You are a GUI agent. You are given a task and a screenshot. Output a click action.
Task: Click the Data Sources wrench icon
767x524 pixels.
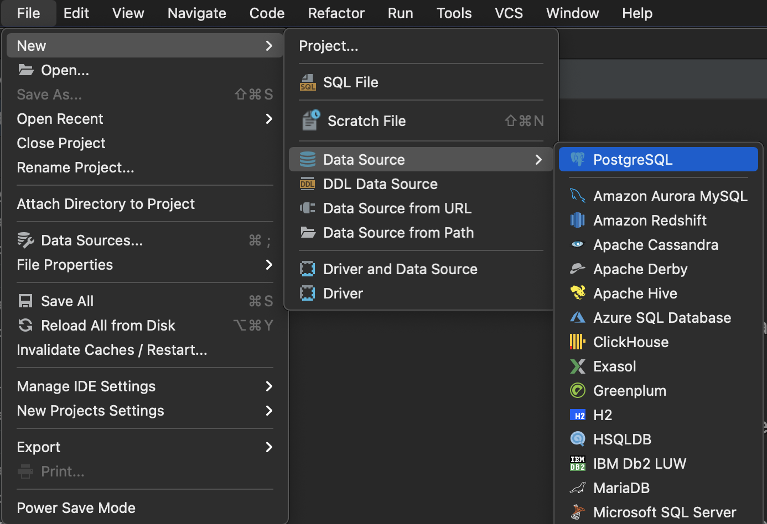[x=25, y=240]
